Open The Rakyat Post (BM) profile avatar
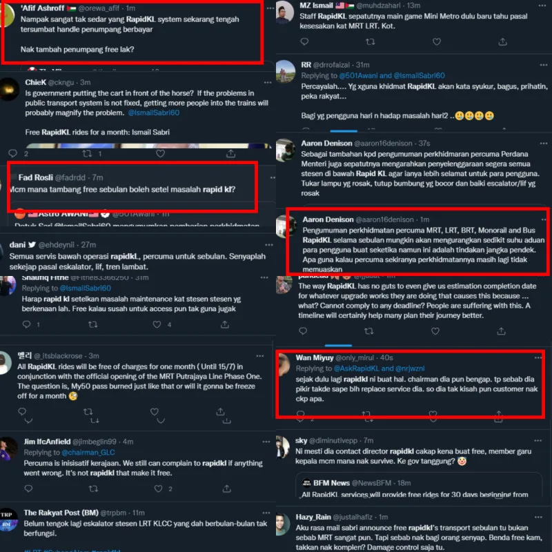The image size is (552, 552). pos(8,520)
